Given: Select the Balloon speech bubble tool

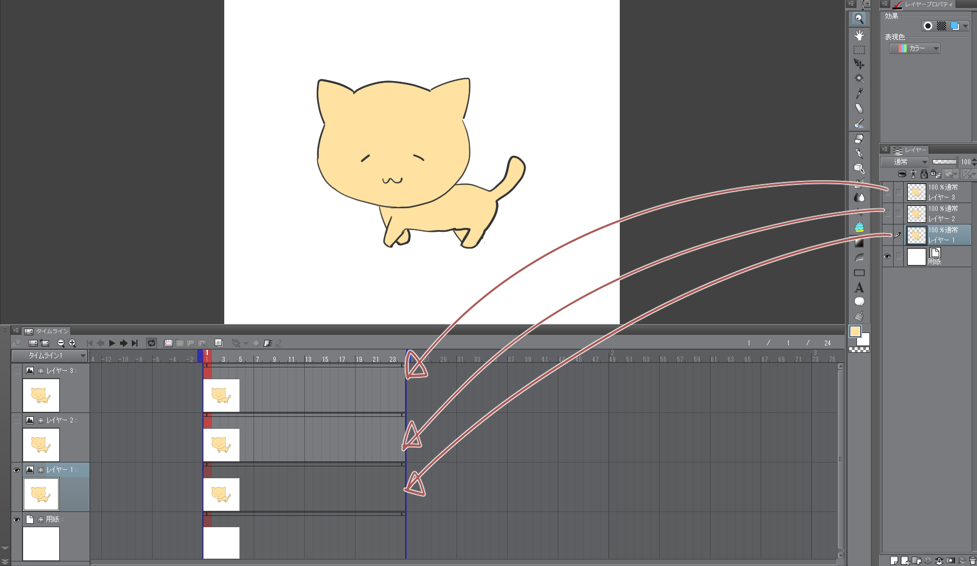Looking at the screenshot, I should pyautogui.click(x=859, y=302).
